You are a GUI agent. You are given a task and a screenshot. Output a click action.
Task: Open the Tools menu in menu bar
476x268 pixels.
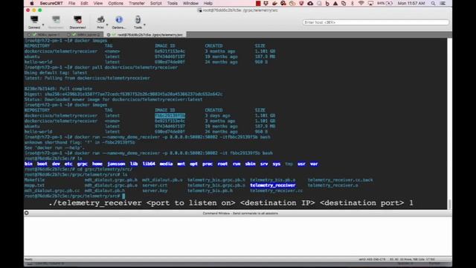tap(172, 3)
